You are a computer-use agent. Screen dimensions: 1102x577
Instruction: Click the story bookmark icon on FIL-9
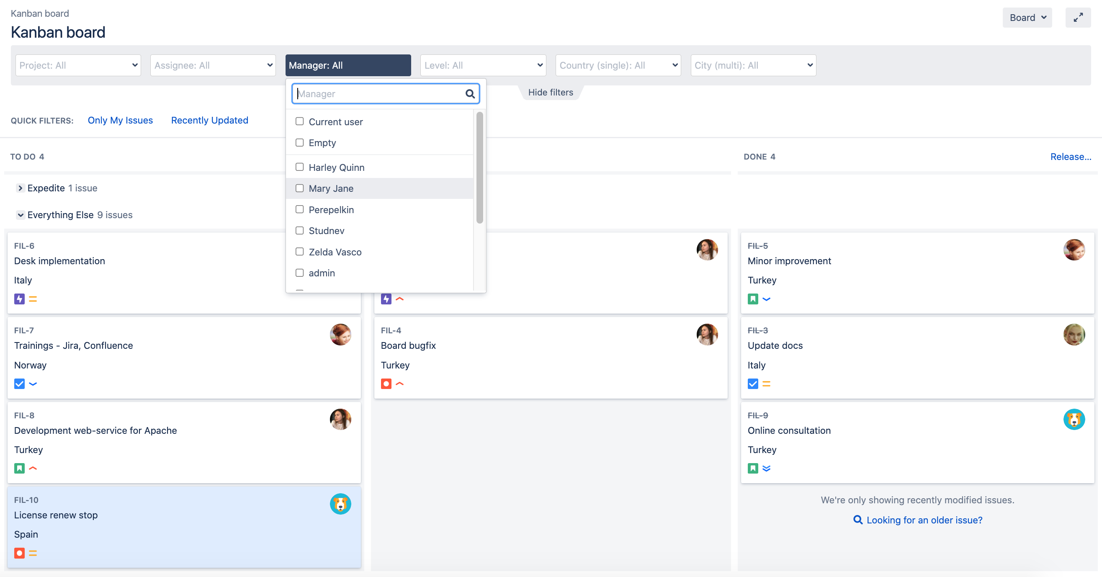[x=752, y=469]
